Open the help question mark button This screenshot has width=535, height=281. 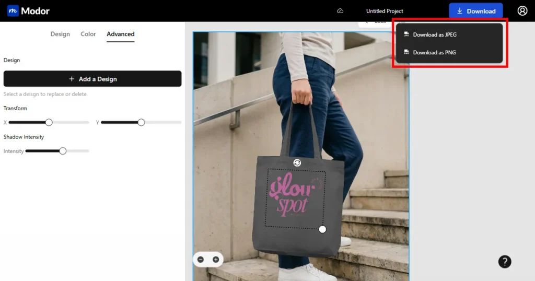click(x=505, y=262)
